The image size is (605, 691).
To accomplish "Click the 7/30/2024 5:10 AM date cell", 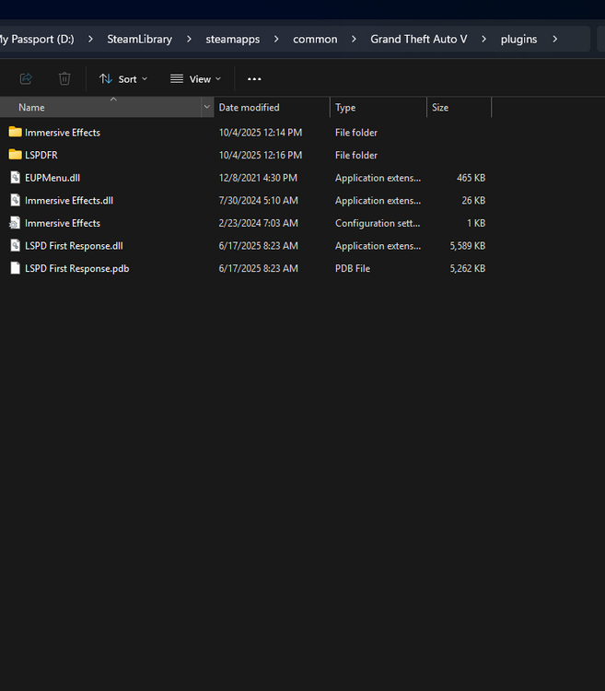I will pyautogui.click(x=259, y=201).
